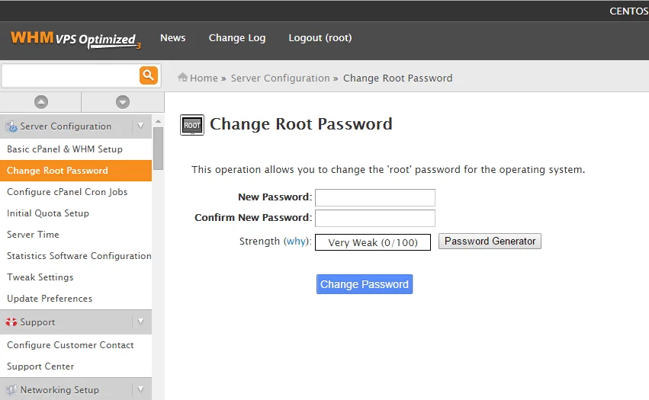The width and height of the screenshot is (649, 400).
Task: Open the Change Log menu item
Action: point(237,38)
